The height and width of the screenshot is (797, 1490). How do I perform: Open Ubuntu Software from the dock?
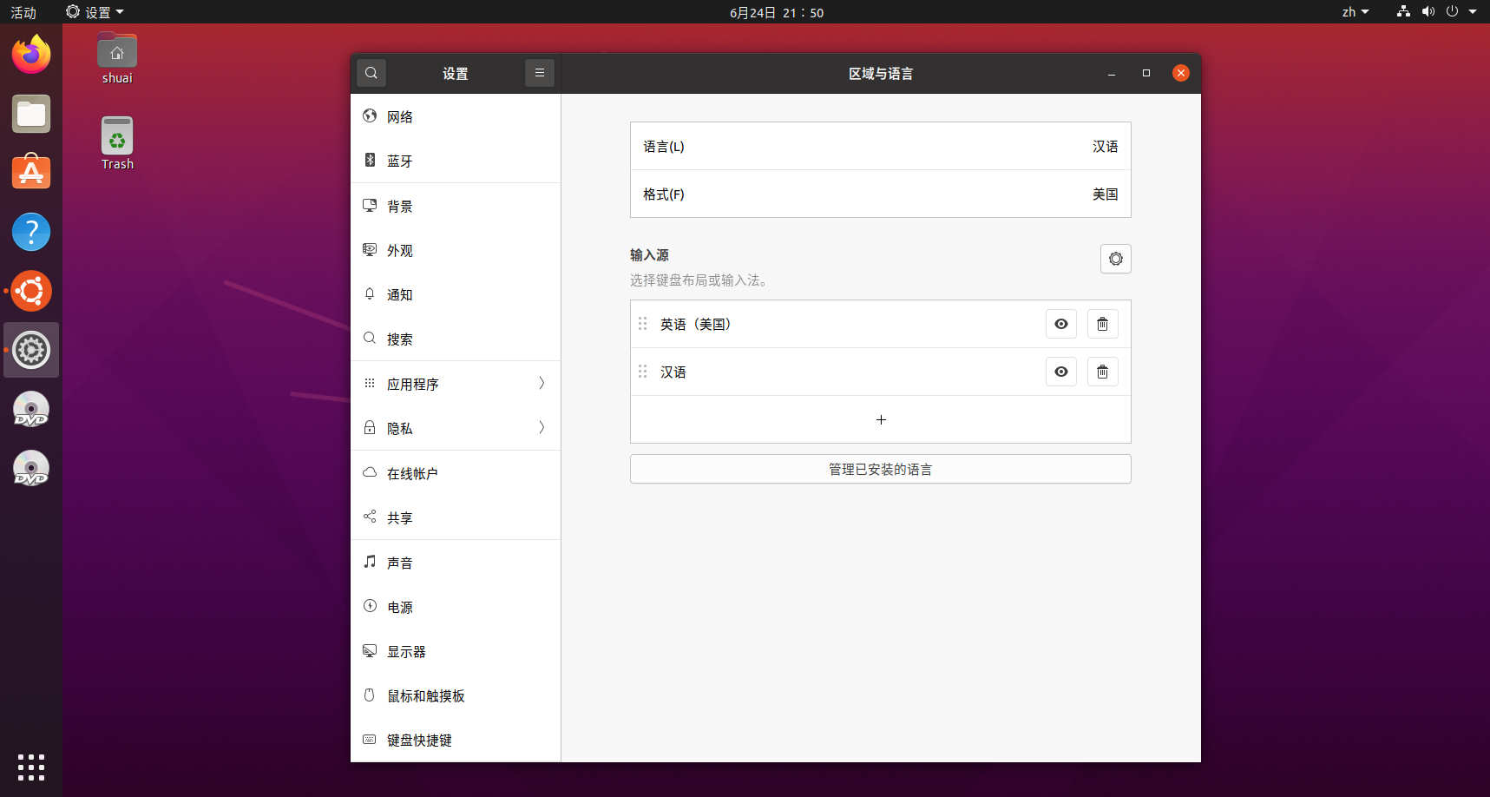pyautogui.click(x=31, y=173)
